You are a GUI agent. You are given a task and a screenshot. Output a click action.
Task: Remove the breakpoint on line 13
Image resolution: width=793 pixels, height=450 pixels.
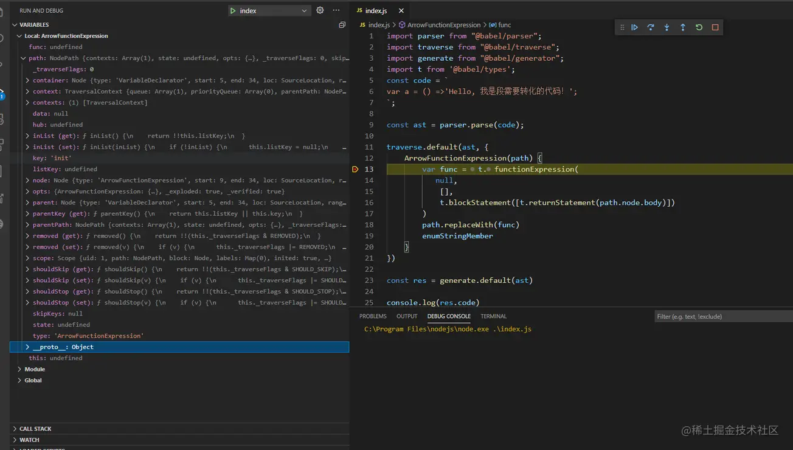[x=356, y=169]
